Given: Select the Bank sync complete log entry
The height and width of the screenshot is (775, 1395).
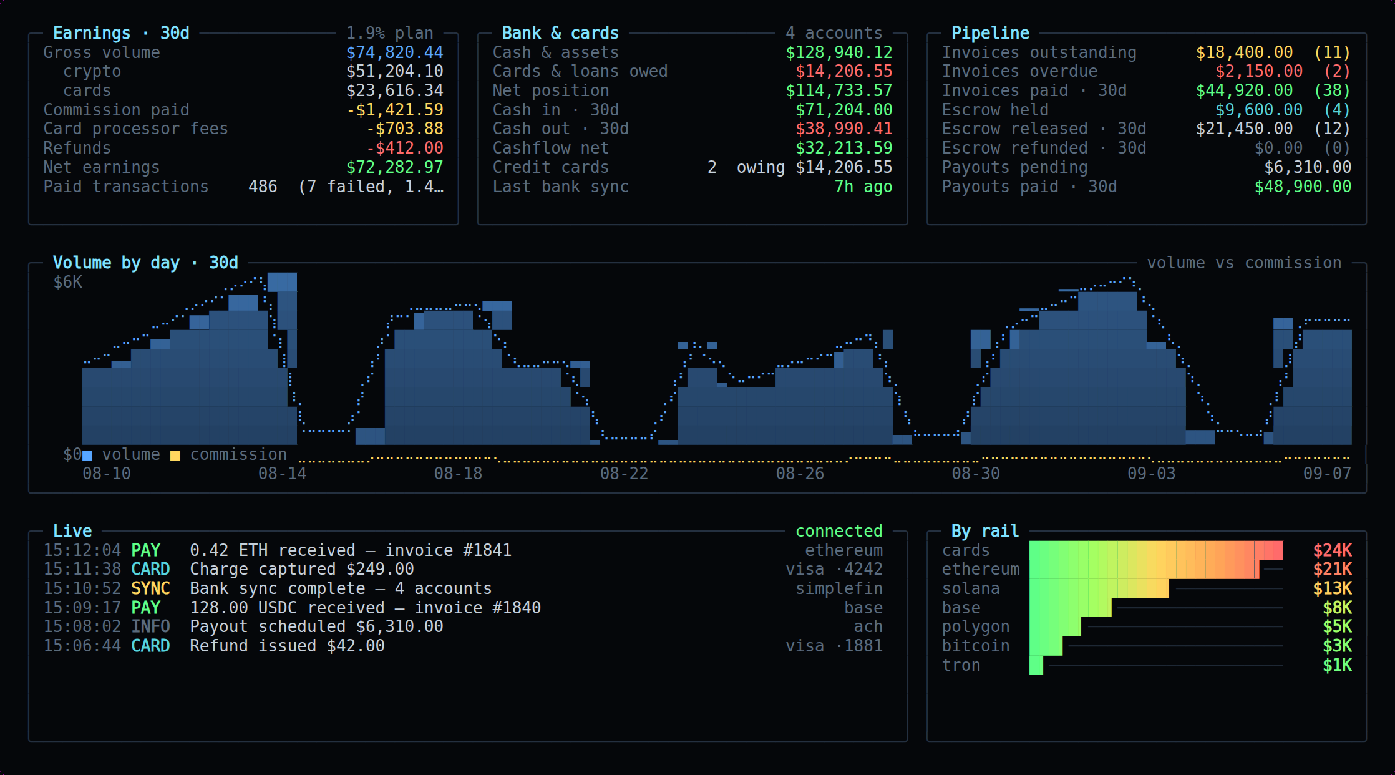Looking at the screenshot, I should tap(463, 588).
